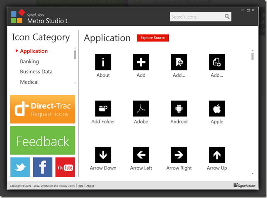Screen dimensions: 267x198
Task: Open the Privacy Policy link
Action: click(67, 186)
